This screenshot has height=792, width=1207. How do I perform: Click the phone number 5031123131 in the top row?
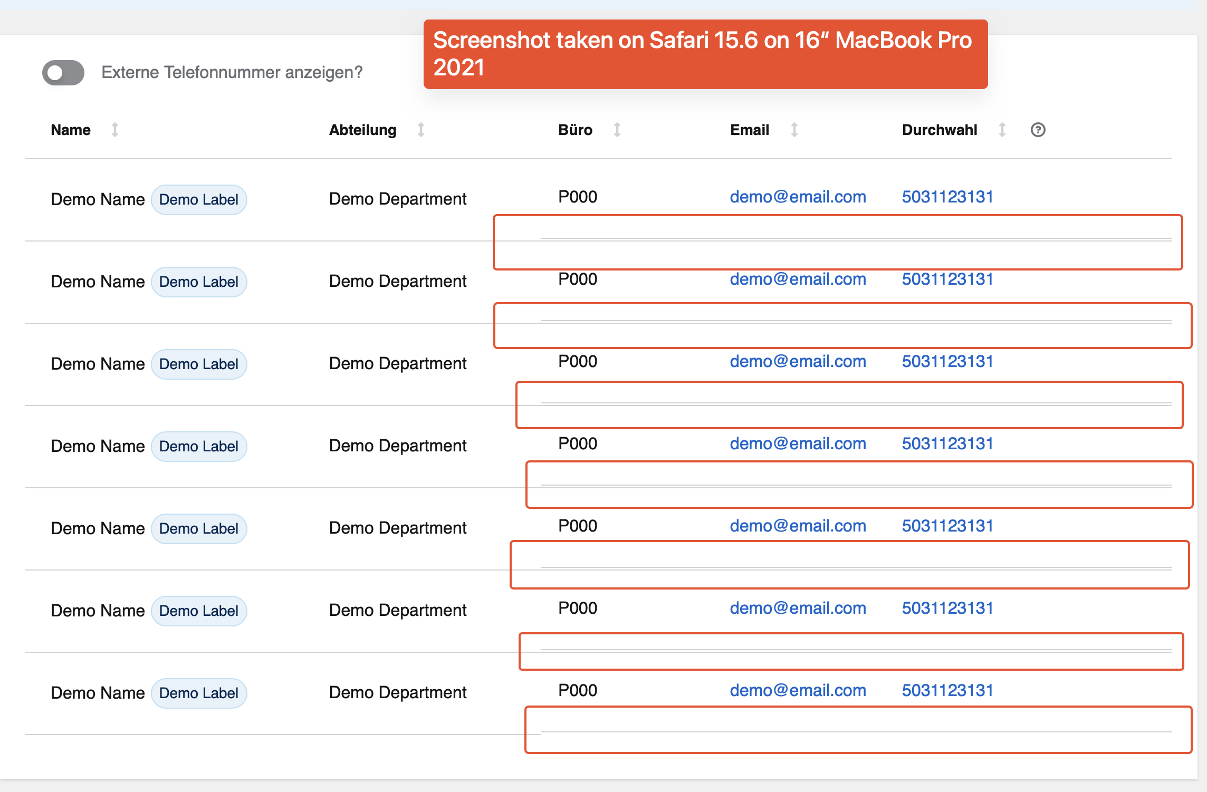point(947,197)
